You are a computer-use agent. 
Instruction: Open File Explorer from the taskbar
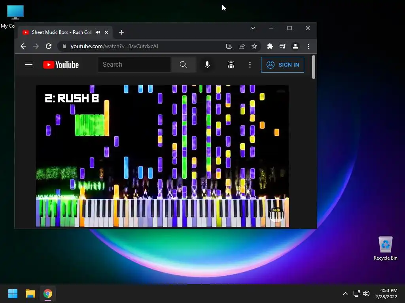(x=30, y=294)
